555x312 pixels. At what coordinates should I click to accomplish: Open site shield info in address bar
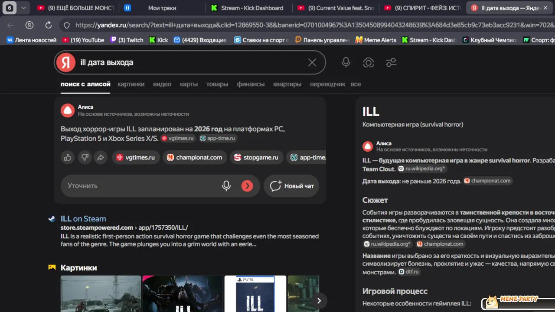pos(67,25)
